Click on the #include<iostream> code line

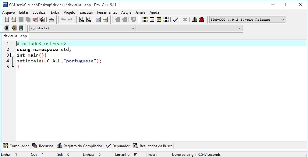point(41,44)
